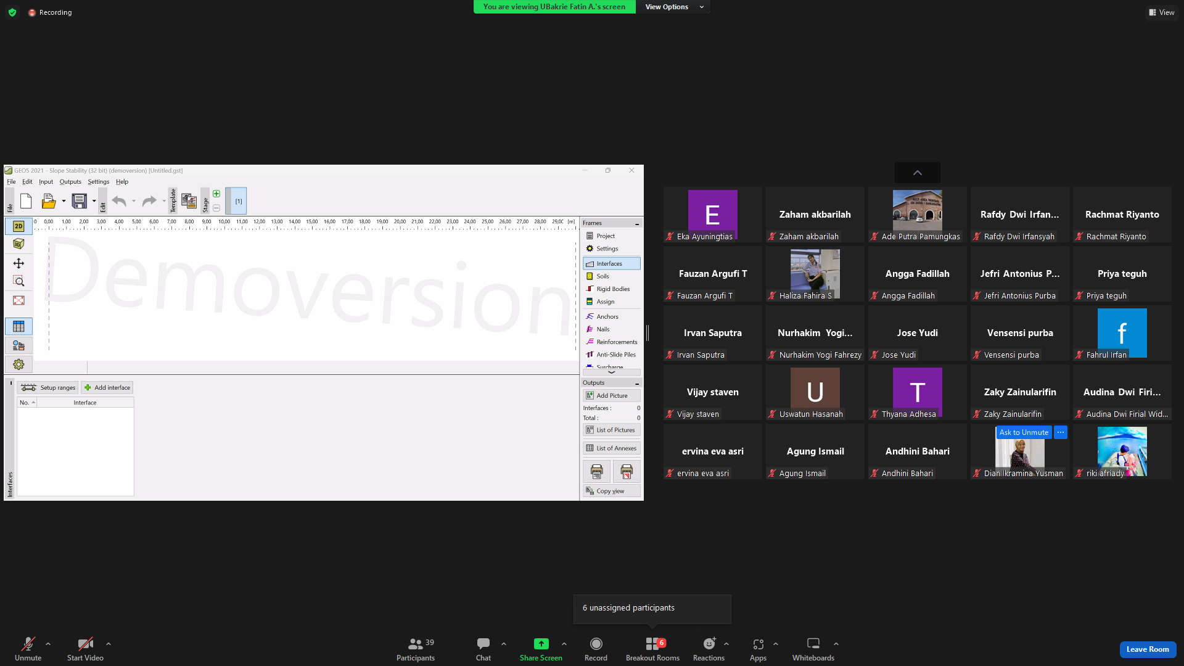Expand the Save dropdown arrow
The height and width of the screenshot is (666, 1184).
[x=94, y=201]
